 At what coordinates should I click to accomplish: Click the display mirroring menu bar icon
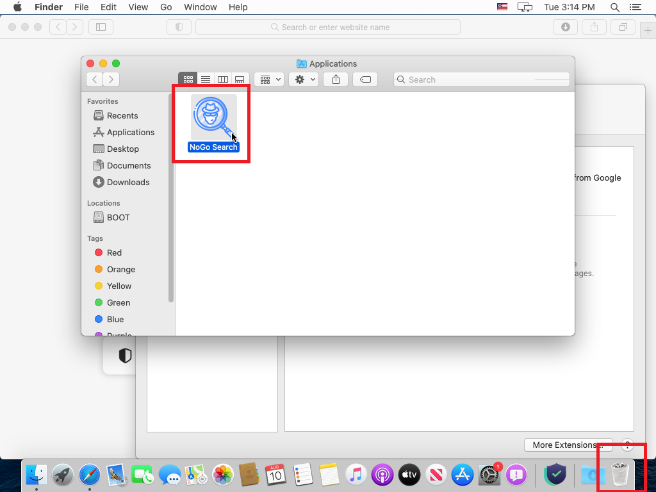coord(525,7)
